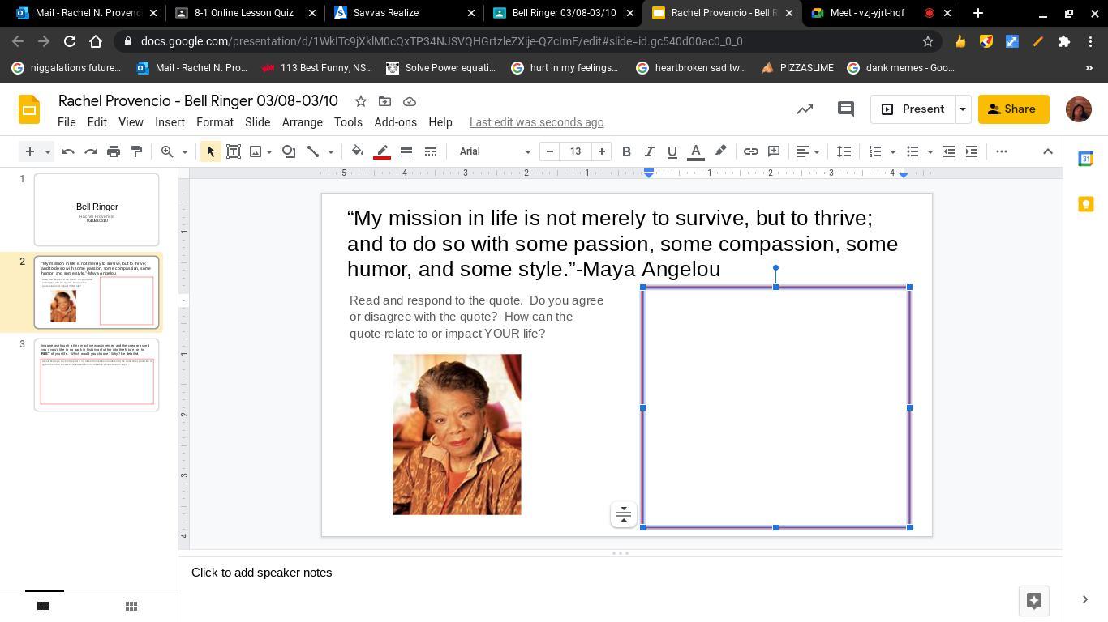Click the Border weight icon
The height and width of the screenshot is (622, 1108).
[406, 151]
